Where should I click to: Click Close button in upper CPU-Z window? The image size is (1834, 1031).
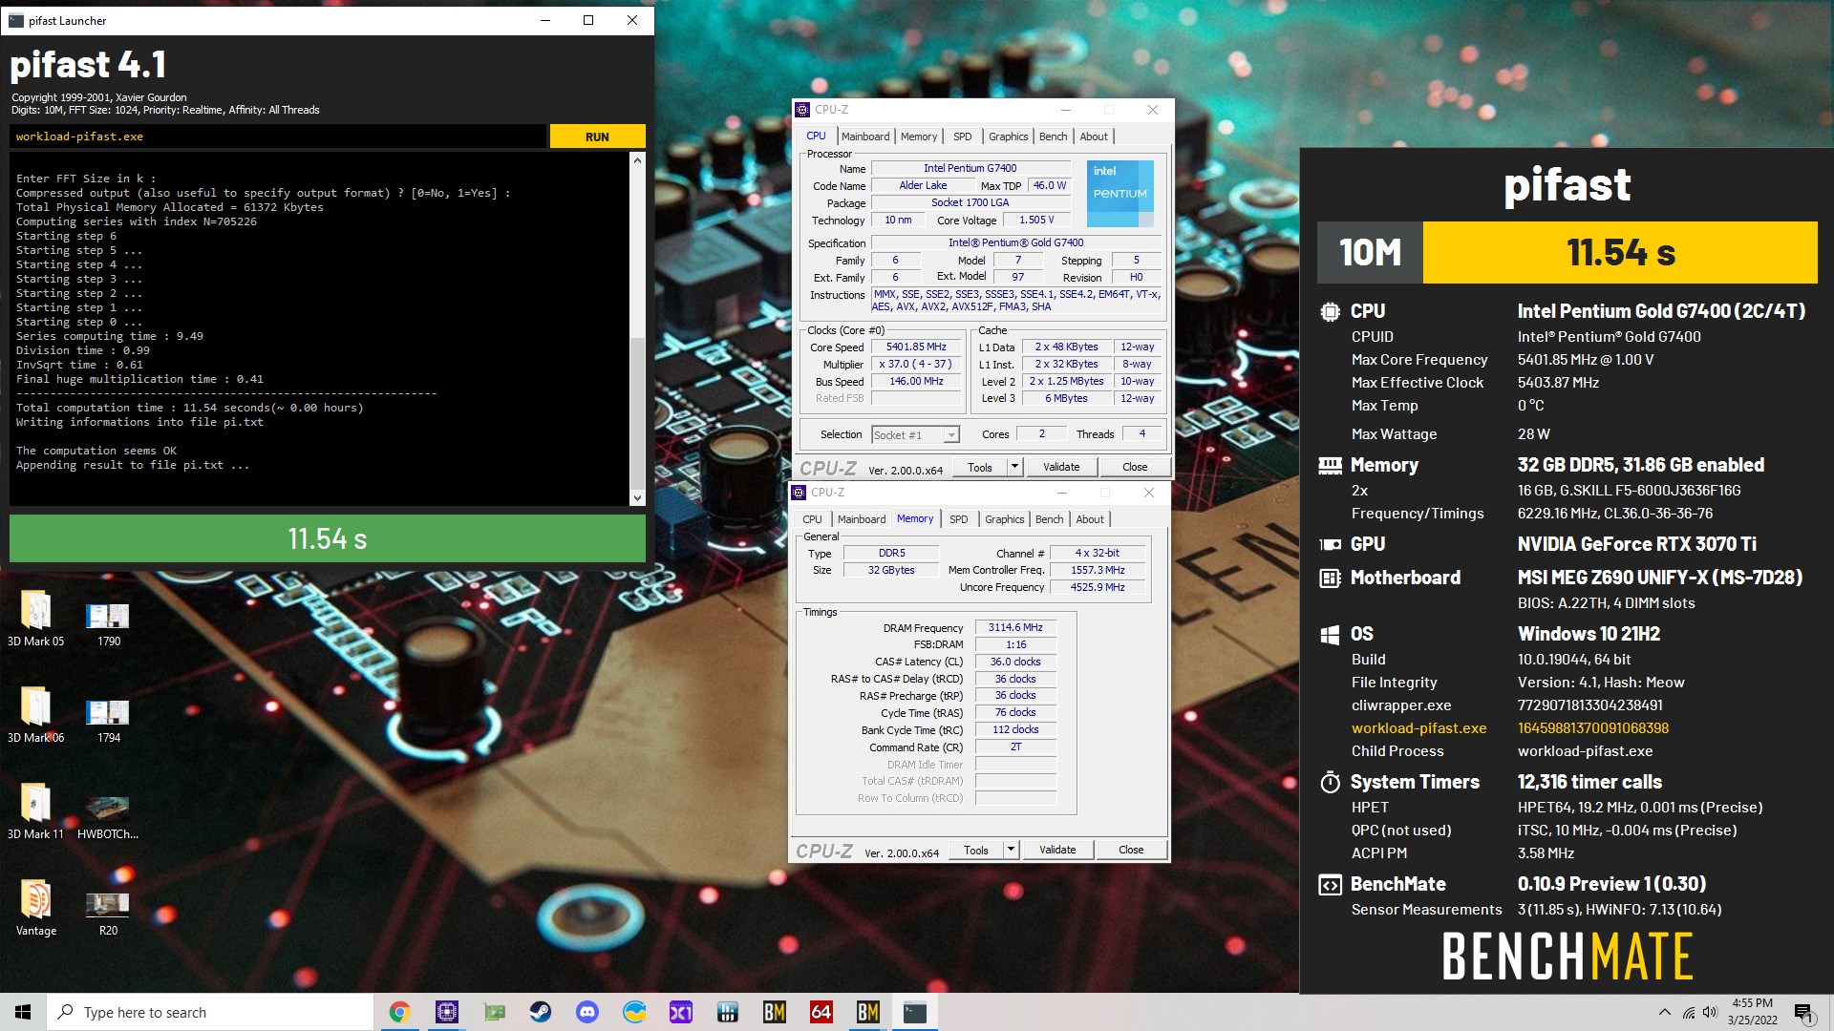coord(1135,467)
